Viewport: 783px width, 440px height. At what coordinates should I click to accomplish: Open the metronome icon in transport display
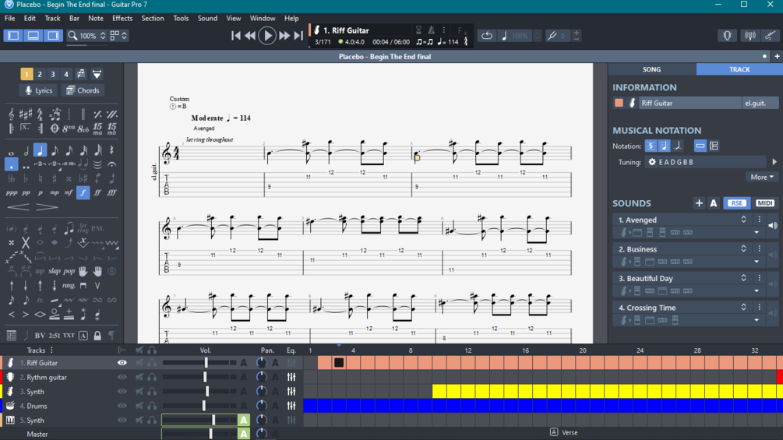click(431, 30)
